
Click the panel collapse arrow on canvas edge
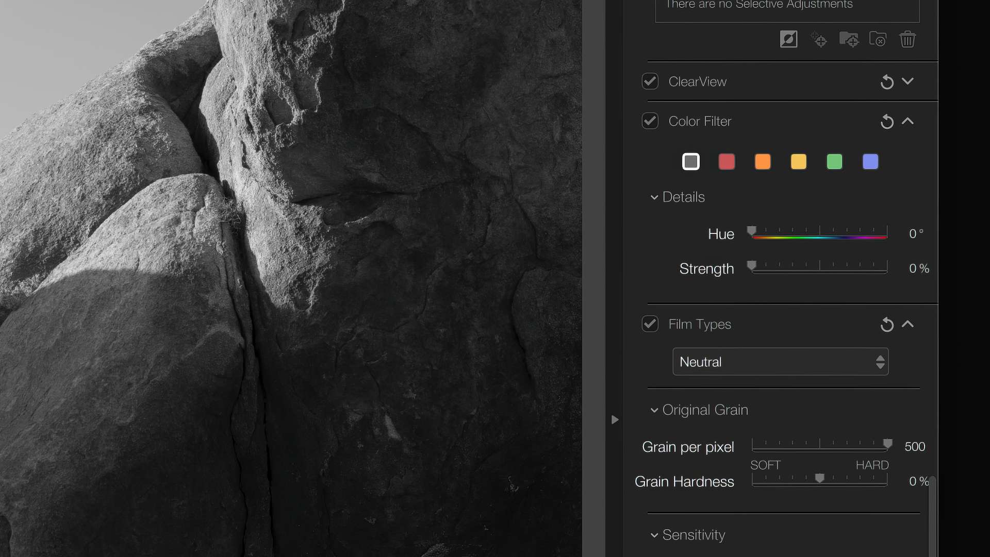615,420
